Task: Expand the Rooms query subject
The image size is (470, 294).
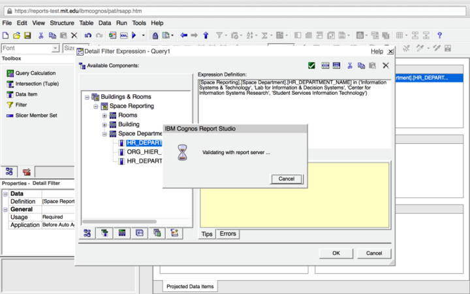Action: point(104,115)
